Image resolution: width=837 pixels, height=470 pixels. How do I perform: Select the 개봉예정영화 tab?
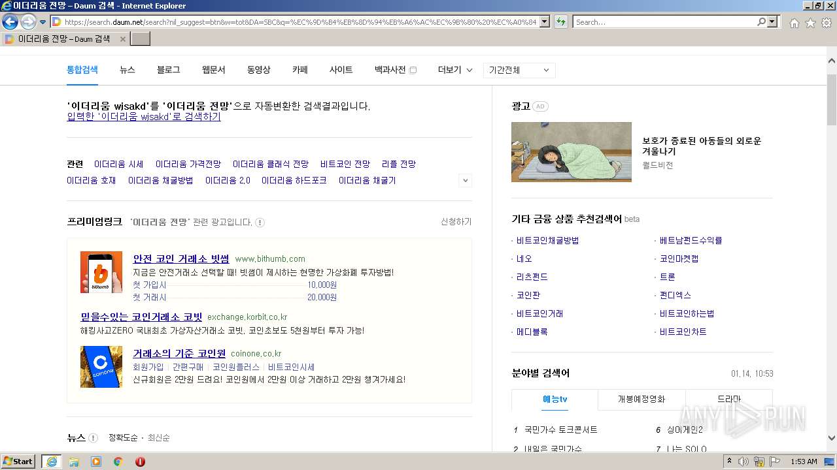pos(641,399)
